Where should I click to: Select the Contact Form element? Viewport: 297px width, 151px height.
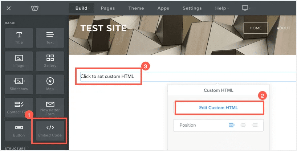(x=19, y=107)
